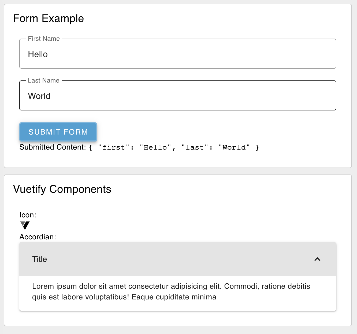Image resolution: width=357 pixels, height=334 pixels.
Task: Submit the form using the SUBMIT FORM button
Action: click(x=58, y=132)
